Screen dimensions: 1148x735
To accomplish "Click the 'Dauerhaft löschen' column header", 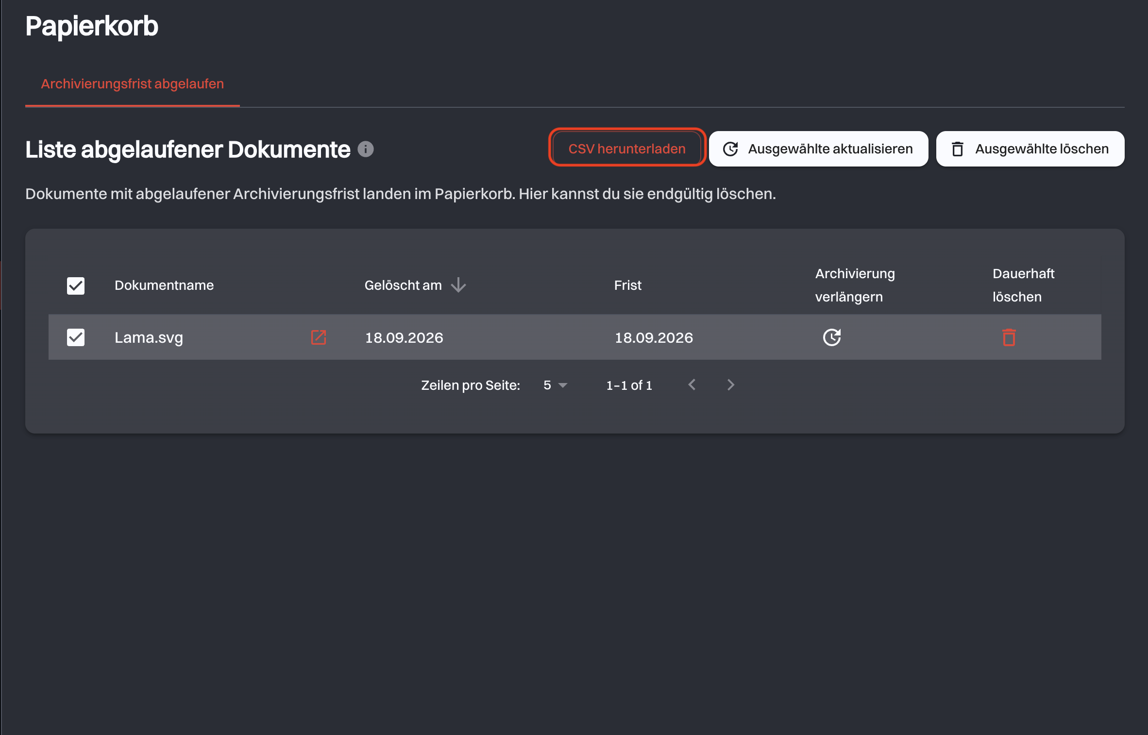I will 1023,285.
